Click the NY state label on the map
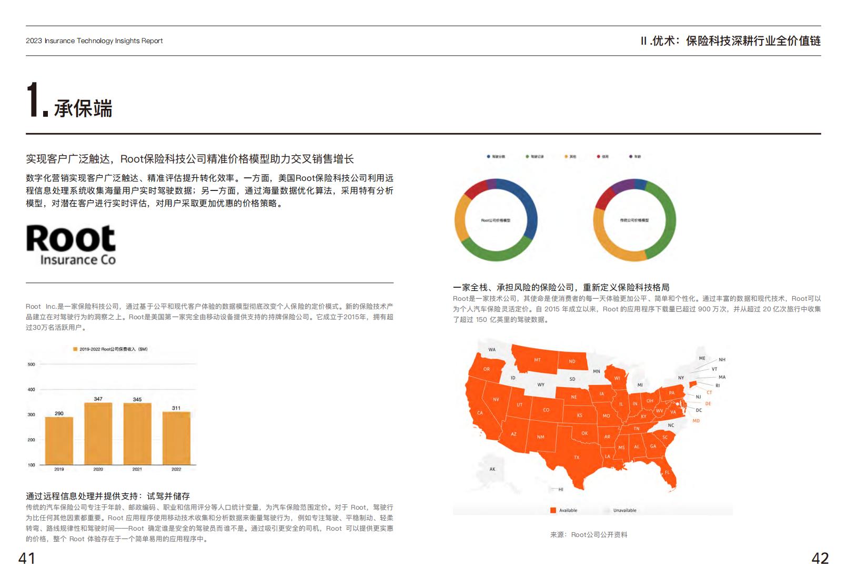Viewport: 847px width, 578px height. click(681, 378)
